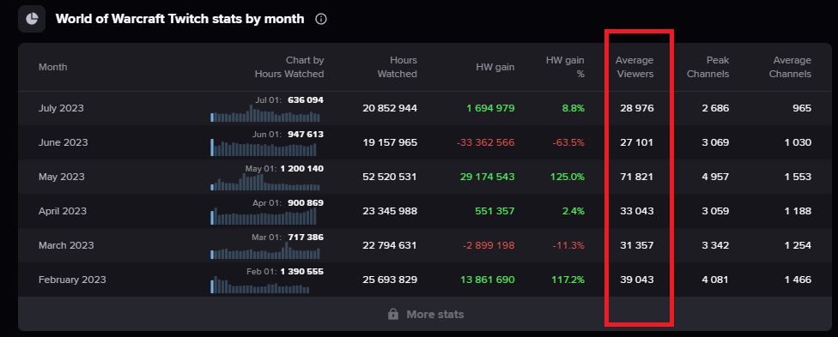Screen dimensions: 838x337
Task: Select the HW gain % column header
Action: coord(565,67)
